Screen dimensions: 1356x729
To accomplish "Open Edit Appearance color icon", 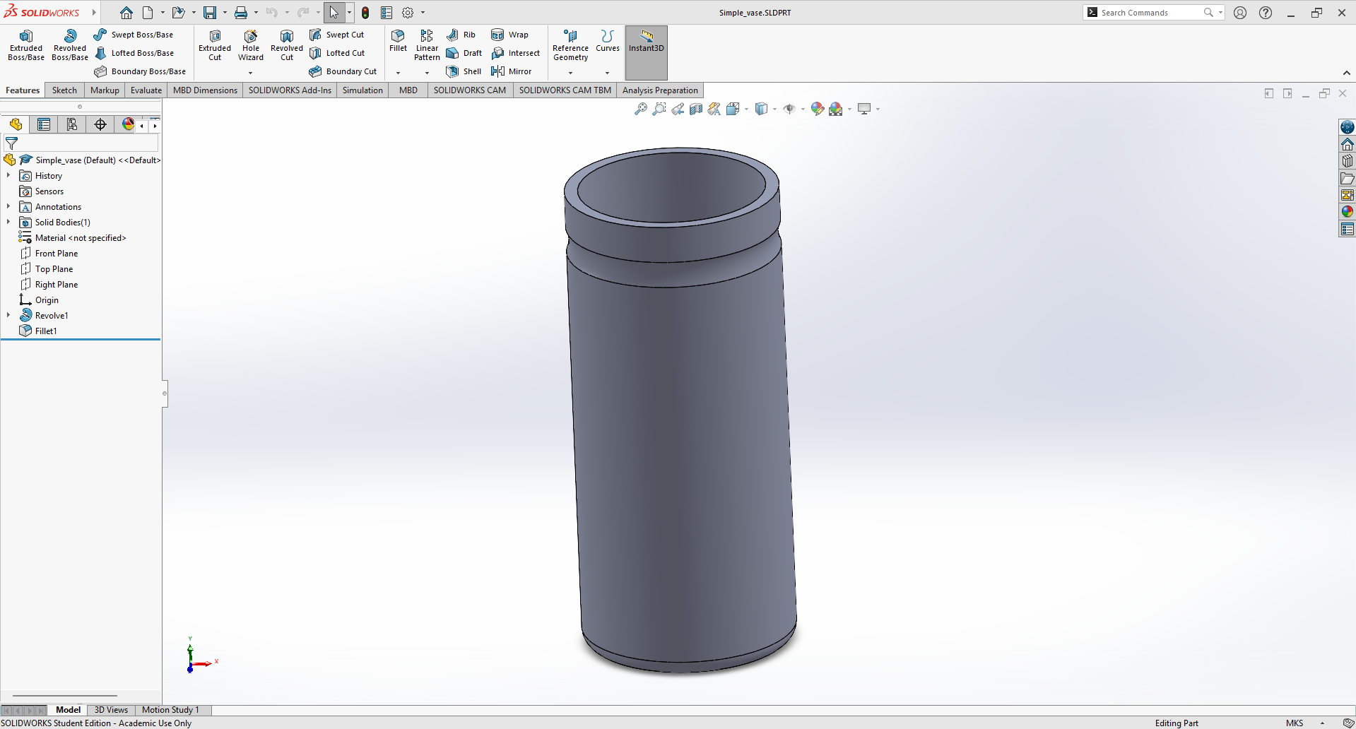I will click(x=818, y=109).
